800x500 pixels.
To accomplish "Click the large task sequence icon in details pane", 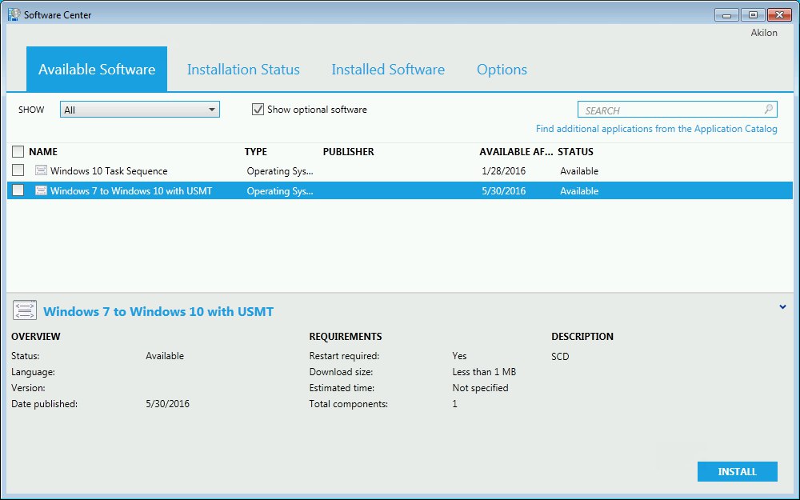I will 25,310.
